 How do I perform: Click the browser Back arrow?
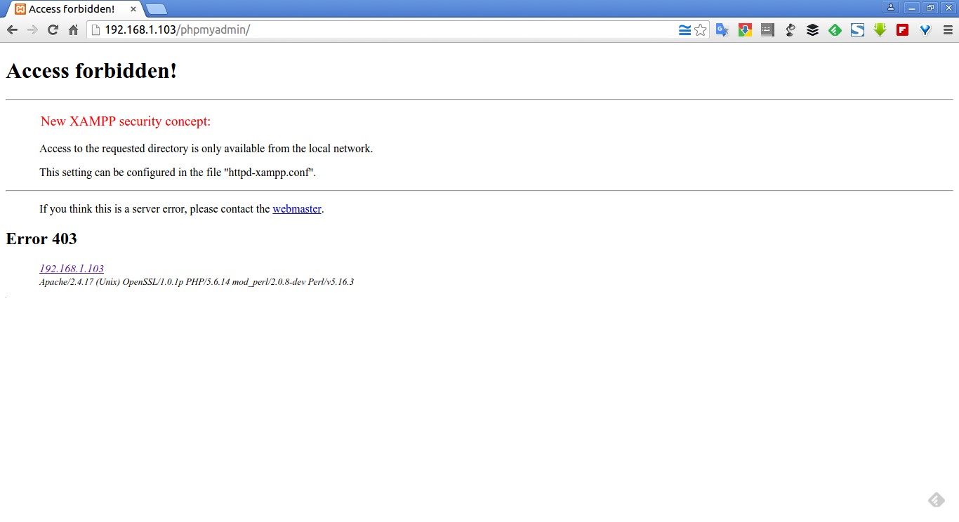(12, 29)
